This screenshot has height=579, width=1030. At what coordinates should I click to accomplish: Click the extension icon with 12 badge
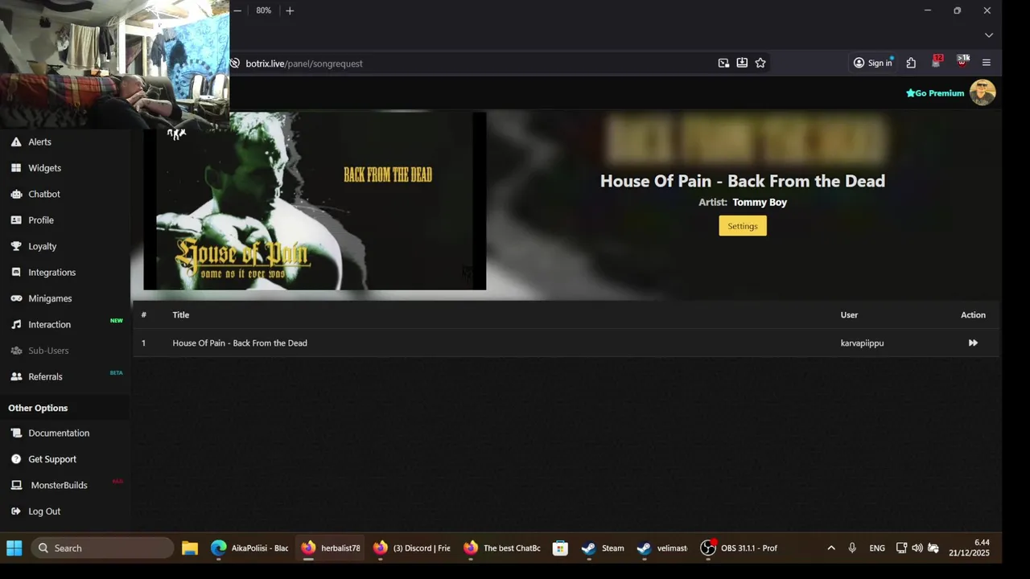[x=936, y=62]
